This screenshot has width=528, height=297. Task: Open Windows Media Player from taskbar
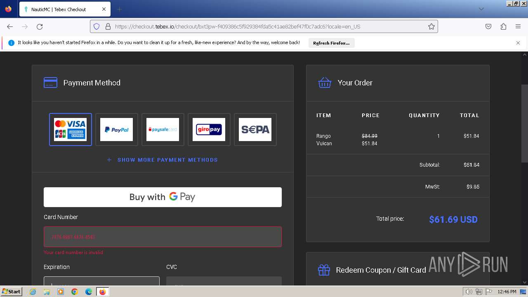click(61, 292)
